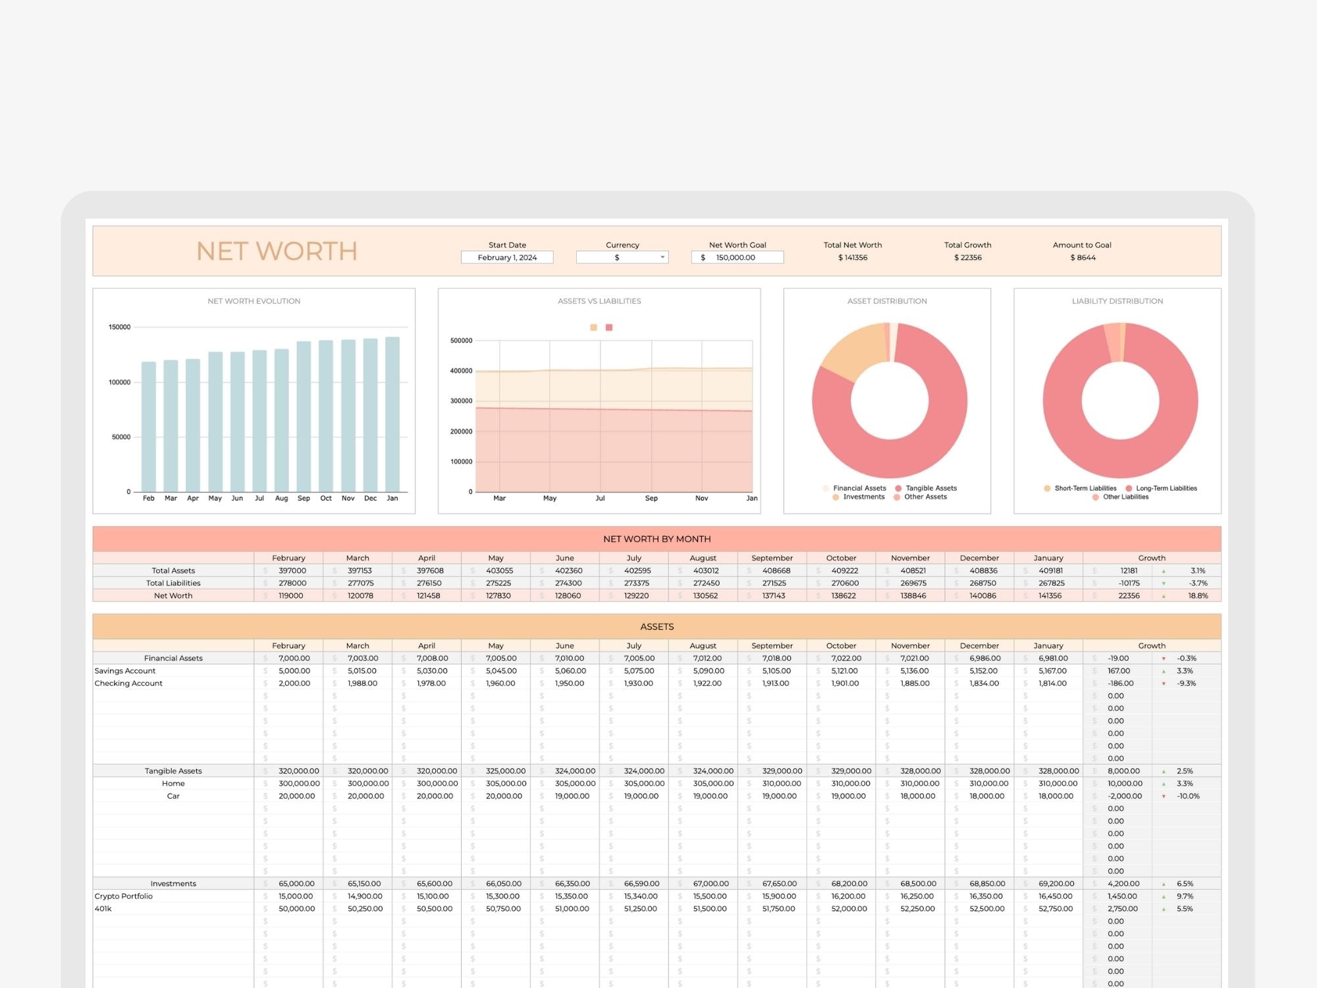The height and width of the screenshot is (988, 1317).
Task: Click the Financial Assets legend dot
Action: pyautogui.click(x=826, y=488)
